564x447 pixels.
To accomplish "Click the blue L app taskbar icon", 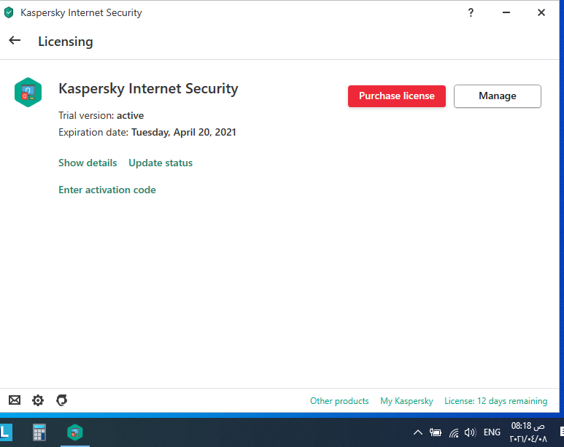I will pyautogui.click(x=6, y=432).
